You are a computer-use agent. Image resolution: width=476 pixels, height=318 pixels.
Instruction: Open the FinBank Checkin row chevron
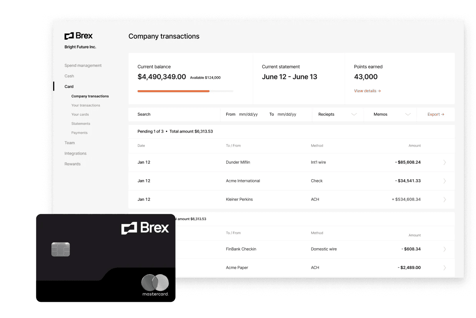(445, 249)
